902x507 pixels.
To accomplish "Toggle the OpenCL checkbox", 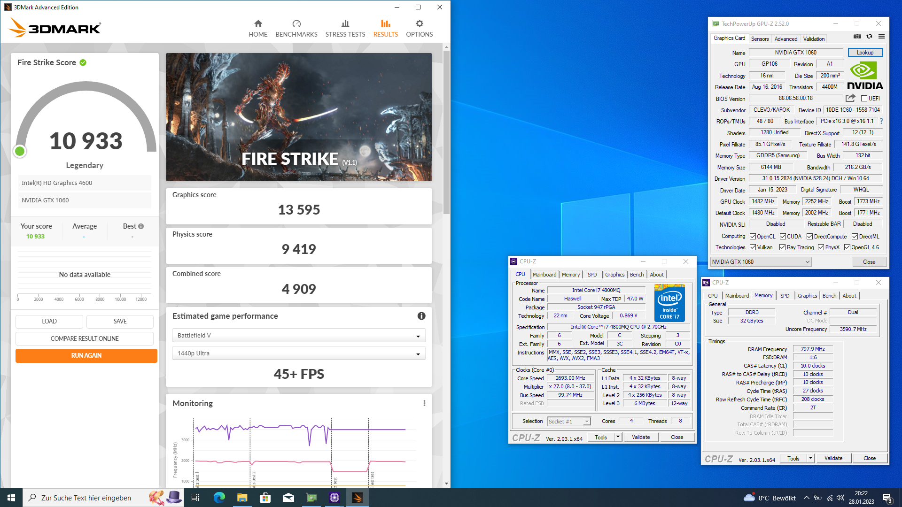I will [x=753, y=237].
